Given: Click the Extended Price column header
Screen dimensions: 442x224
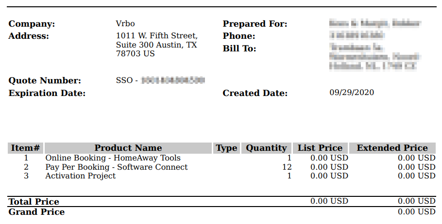Looking at the screenshot, I should pos(392,148).
